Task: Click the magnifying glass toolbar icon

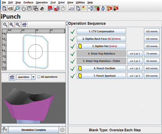Action: click(17, 9)
